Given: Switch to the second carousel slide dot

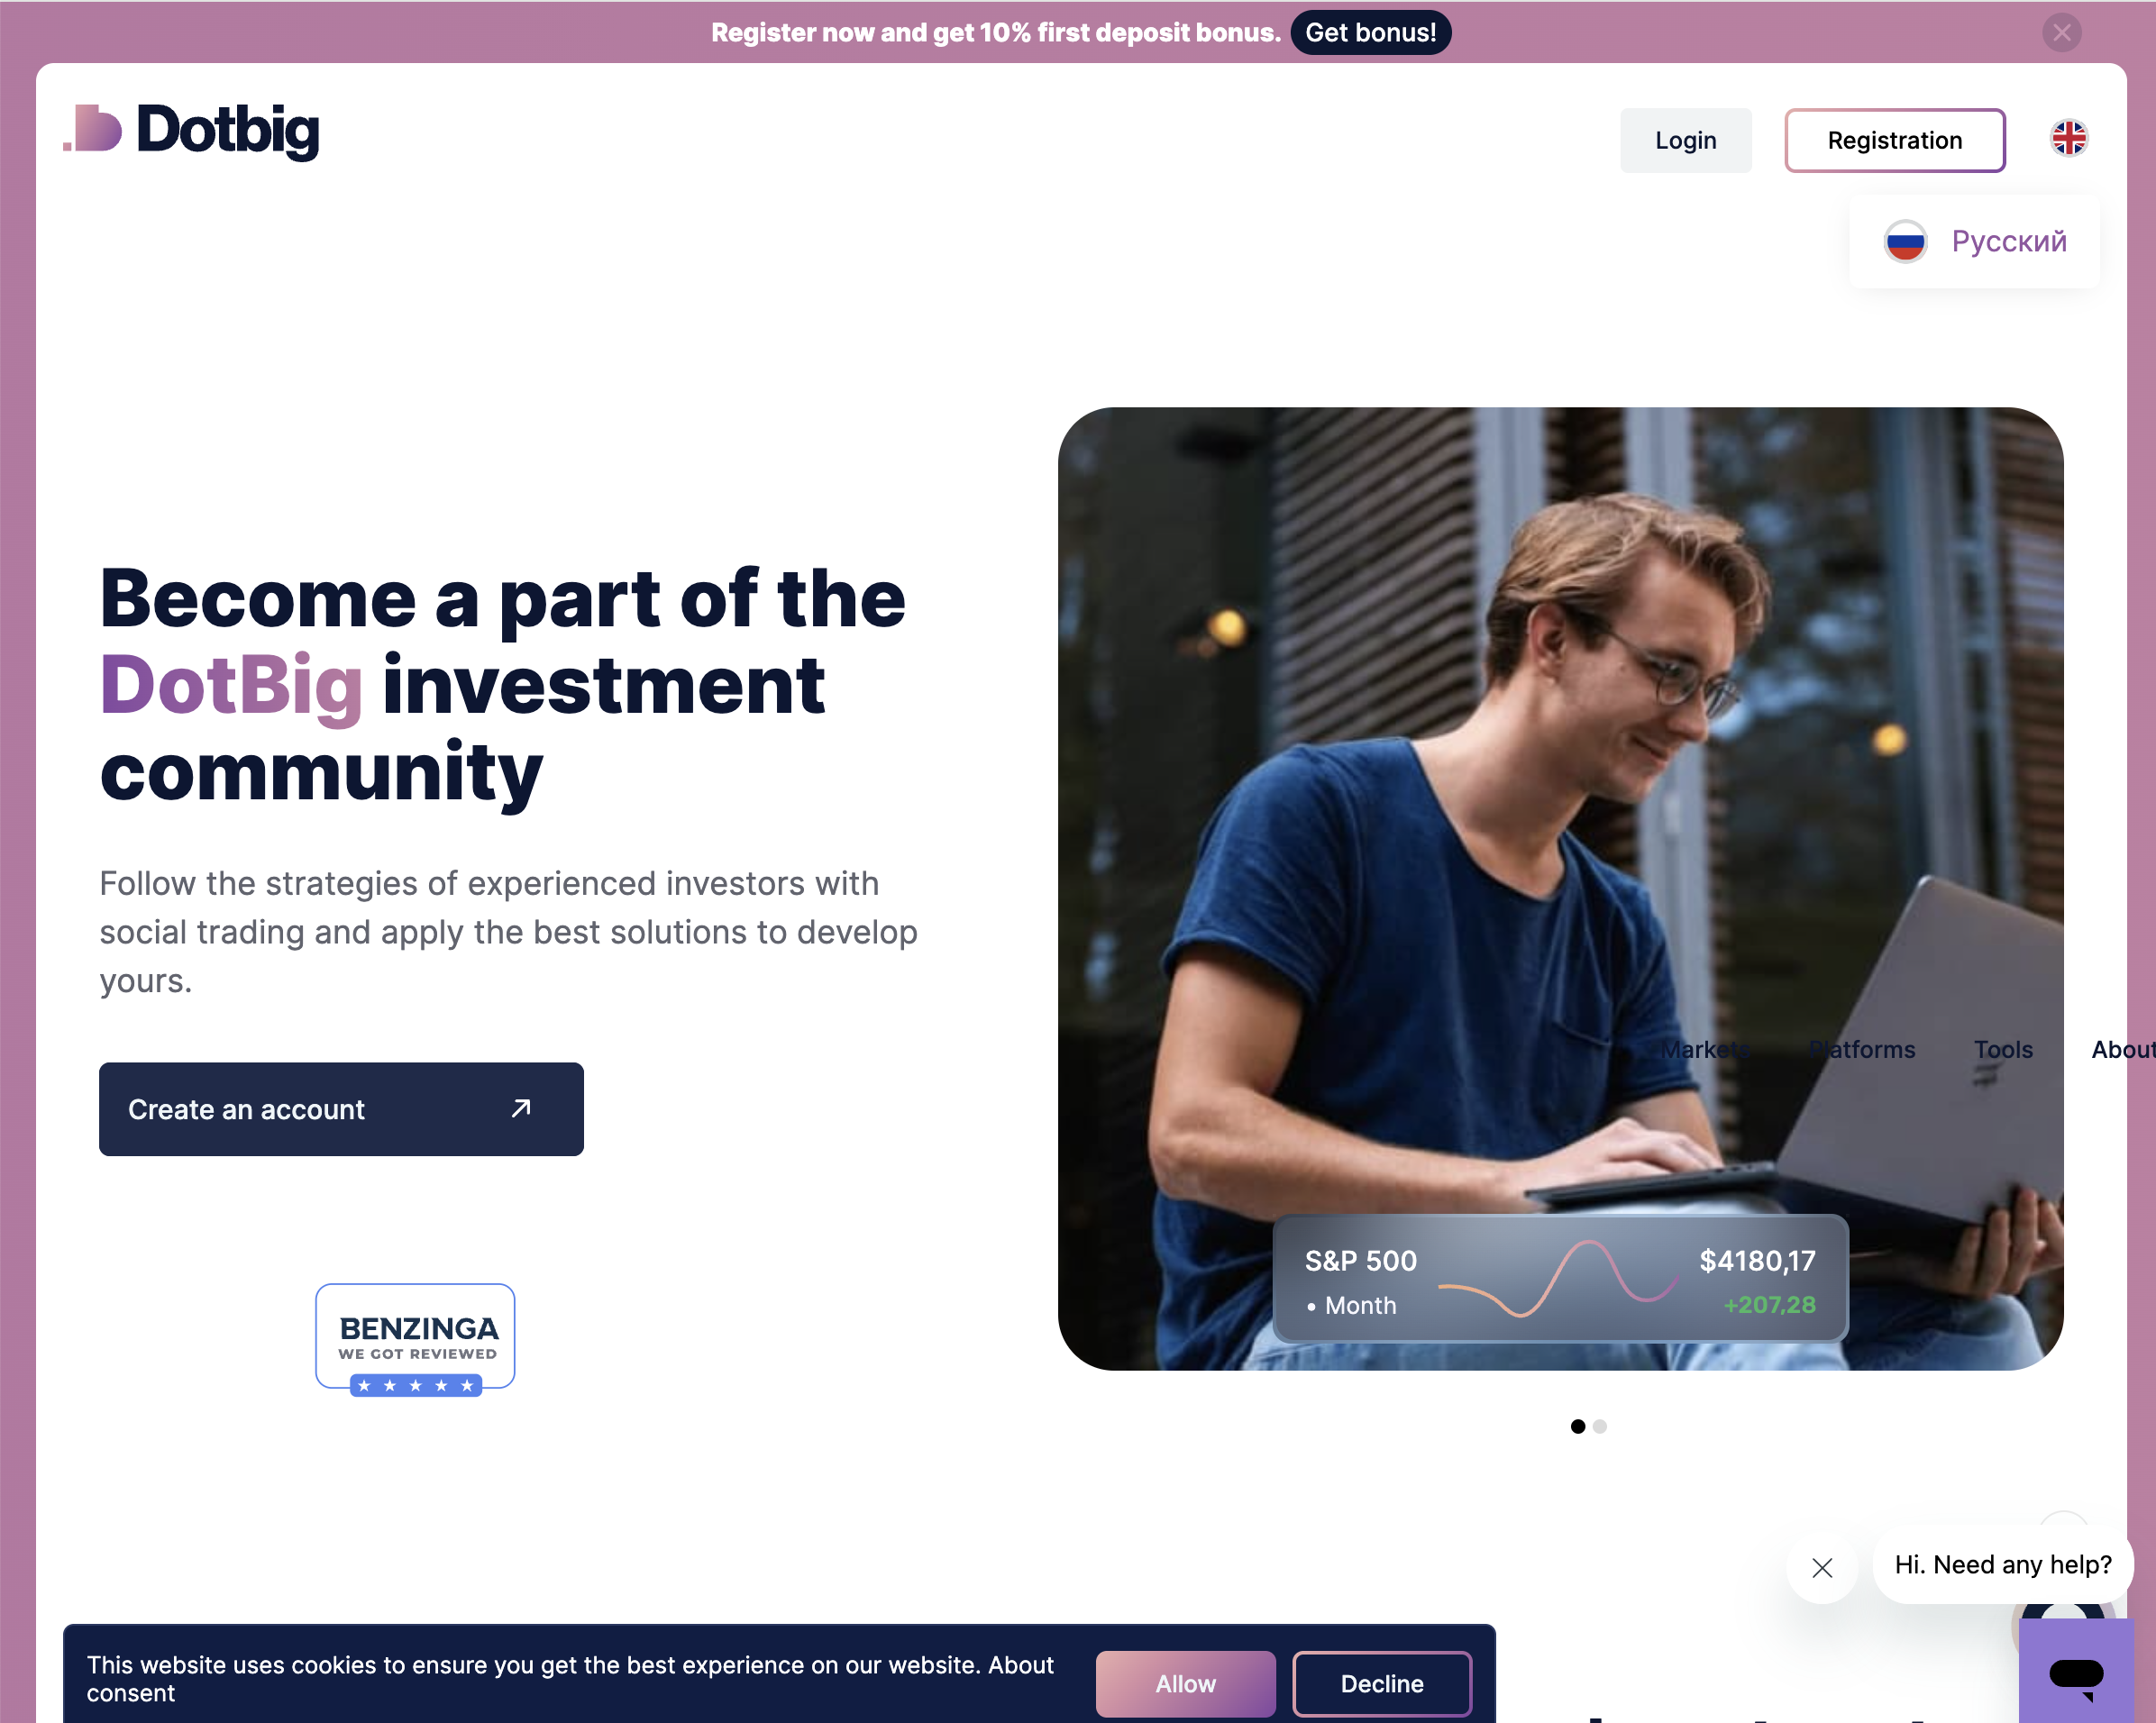Looking at the screenshot, I should click(1600, 1426).
